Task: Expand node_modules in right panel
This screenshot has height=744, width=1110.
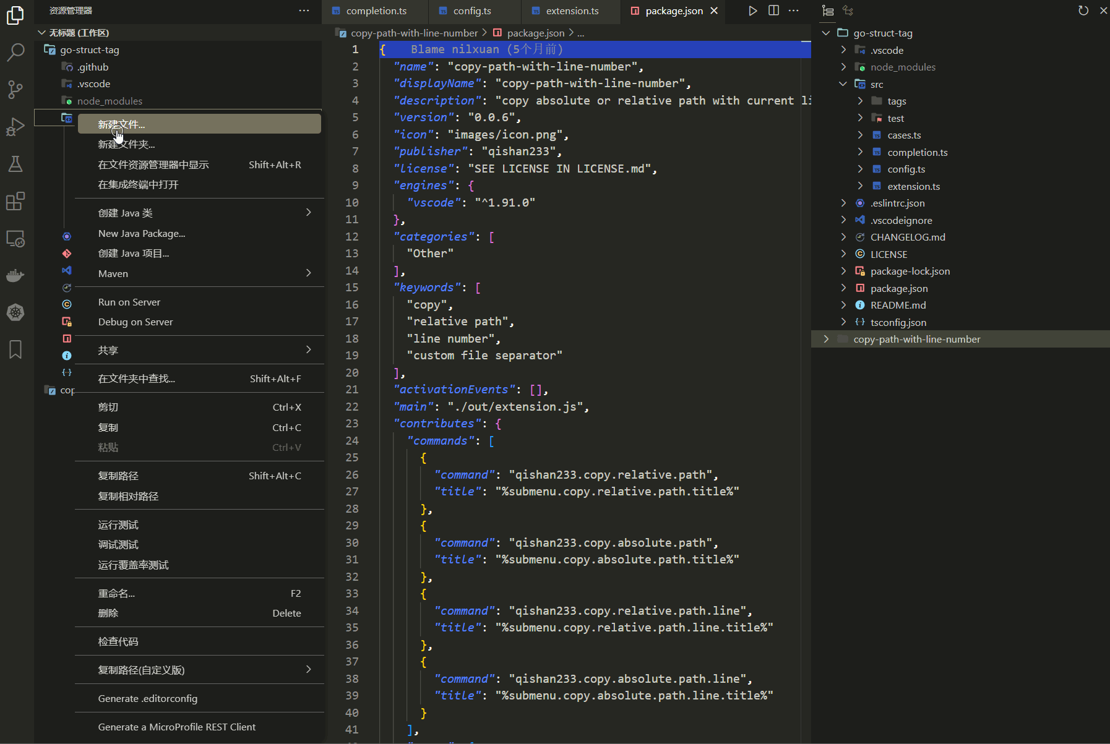Action: tap(843, 67)
